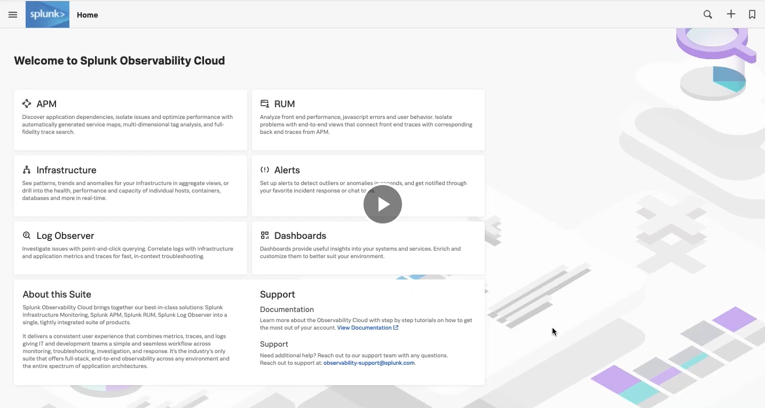Click the Splunk logo

pyautogui.click(x=48, y=15)
